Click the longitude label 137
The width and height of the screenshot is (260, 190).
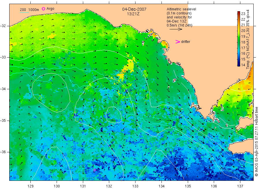tap(240, 186)
